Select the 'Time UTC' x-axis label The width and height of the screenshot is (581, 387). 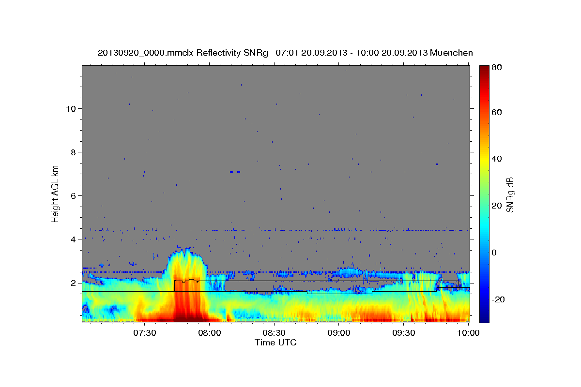pos(275,342)
